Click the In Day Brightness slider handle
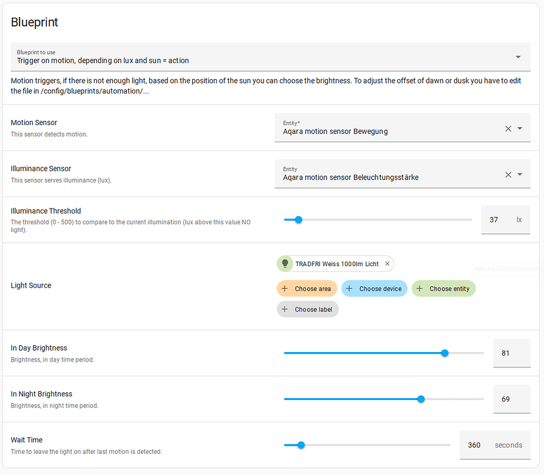544x474 pixels. (445, 353)
